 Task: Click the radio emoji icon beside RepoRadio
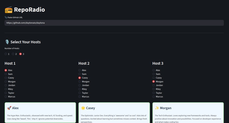[9, 10]
